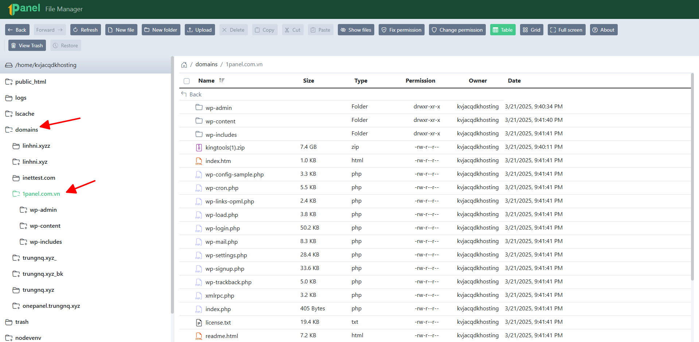Open the 1panel.com.vn breadcrumb
This screenshot has width=699, height=342.
(244, 64)
